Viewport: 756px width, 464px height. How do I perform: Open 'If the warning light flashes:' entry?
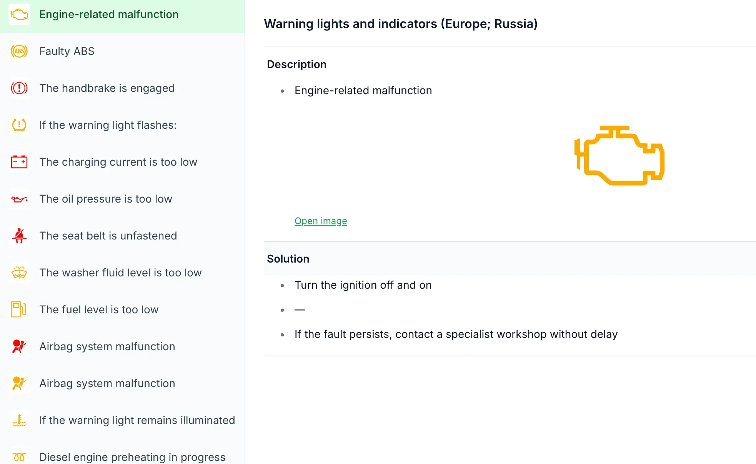pos(122,125)
